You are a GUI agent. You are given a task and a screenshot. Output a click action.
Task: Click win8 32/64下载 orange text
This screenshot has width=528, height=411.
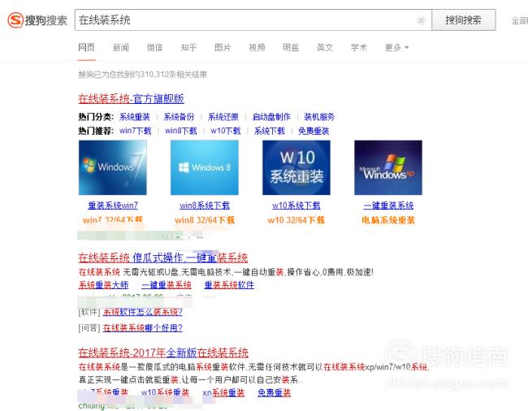point(205,220)
